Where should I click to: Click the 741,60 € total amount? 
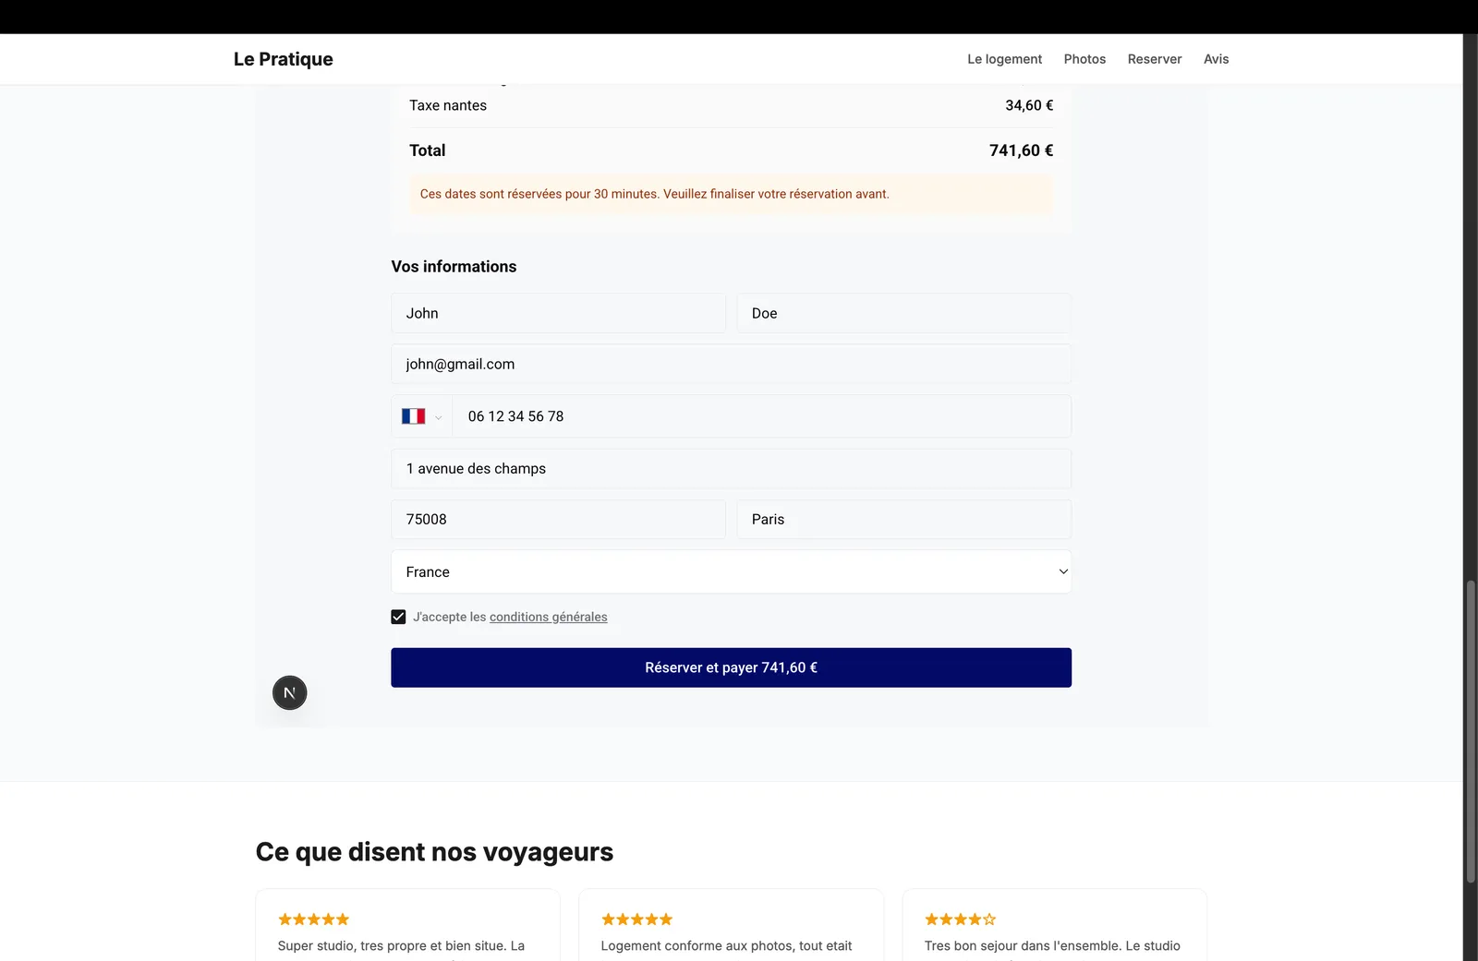point(1021,150)
